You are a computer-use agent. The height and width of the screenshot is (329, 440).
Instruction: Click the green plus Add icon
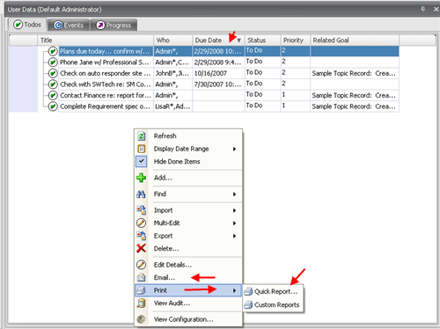pyautogui.click(x=142, y=178)
